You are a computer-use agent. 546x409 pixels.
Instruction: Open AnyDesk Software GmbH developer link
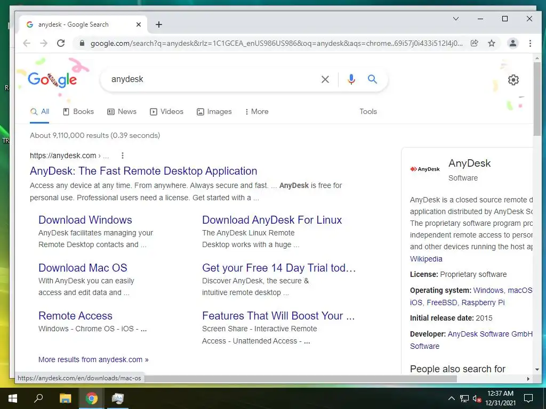coord(491,334)
